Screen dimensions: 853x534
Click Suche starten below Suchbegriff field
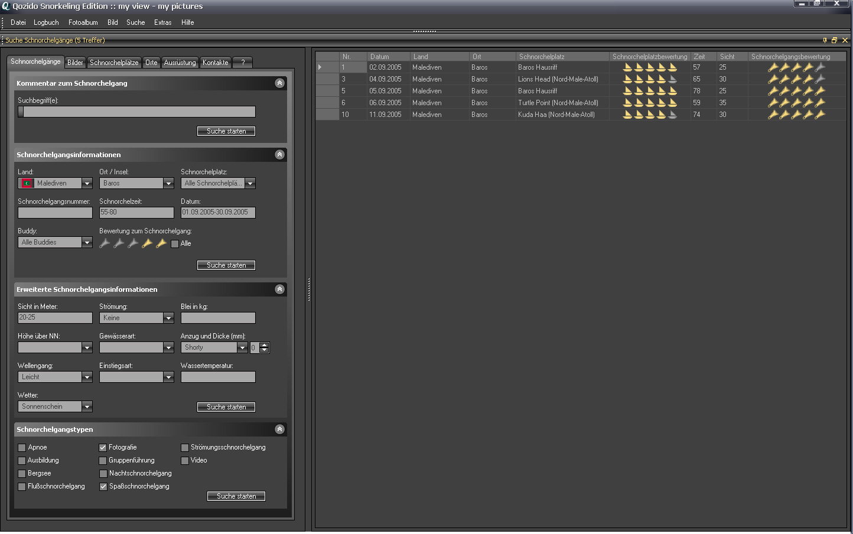coord(226,131)
